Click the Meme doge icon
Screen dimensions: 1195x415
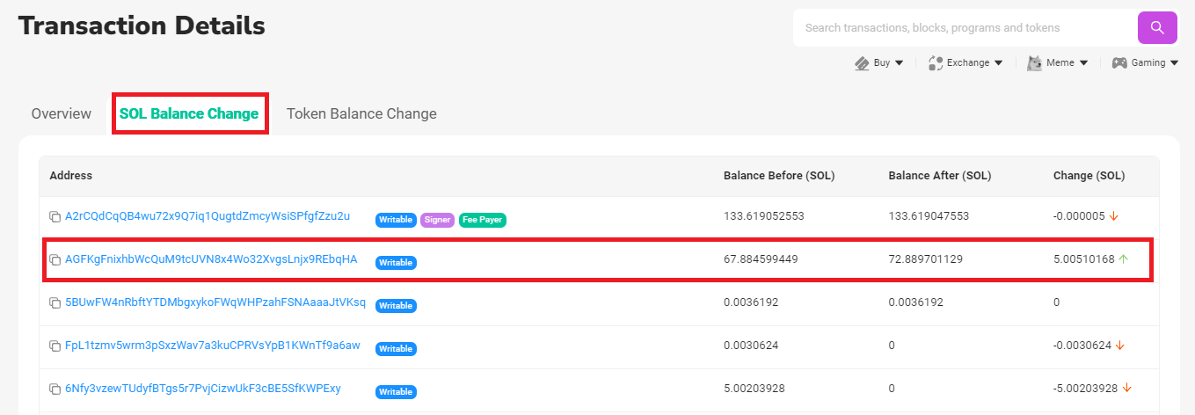1035,63
